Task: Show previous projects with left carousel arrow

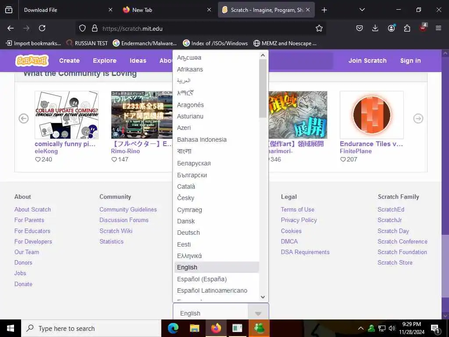Action: click(x=24, y=118)
